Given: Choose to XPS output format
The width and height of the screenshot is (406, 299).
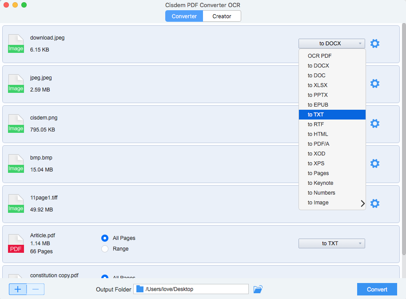Looking at the screenshot, I should pos(332,163).
